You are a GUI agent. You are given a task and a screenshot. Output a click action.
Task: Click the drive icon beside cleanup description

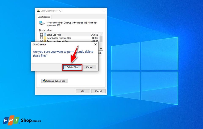click(x=42, y=23)
